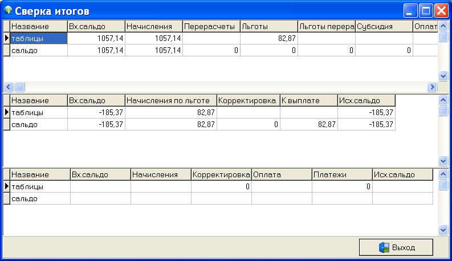This screenshot has height=261, width=452.
Task: Click the К выплате column header
Action: click(x=308, y=101)
